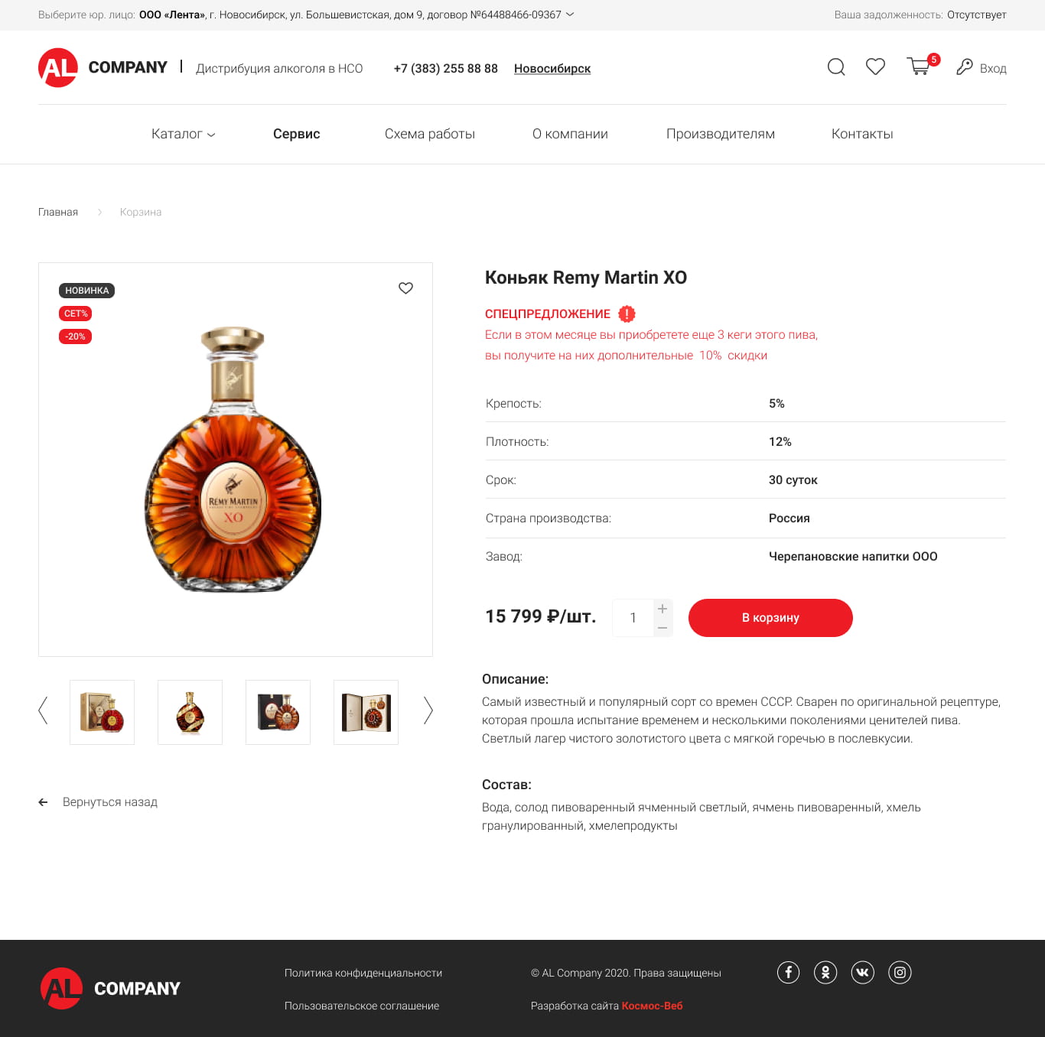This screenshot has width=1045, height=1037.
Task: Open the Сервис menu item
Action: [296, 134]
